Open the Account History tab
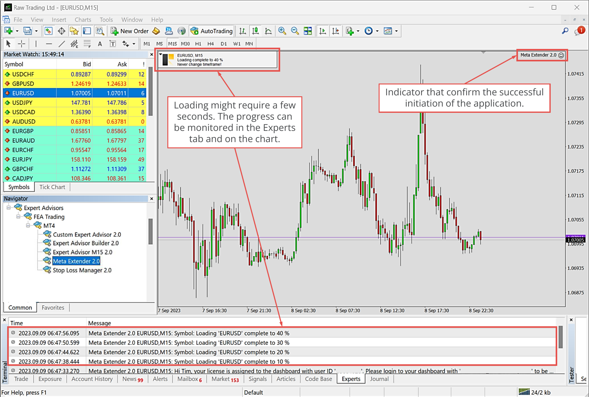The image size is (589, 397). [92, 379]
